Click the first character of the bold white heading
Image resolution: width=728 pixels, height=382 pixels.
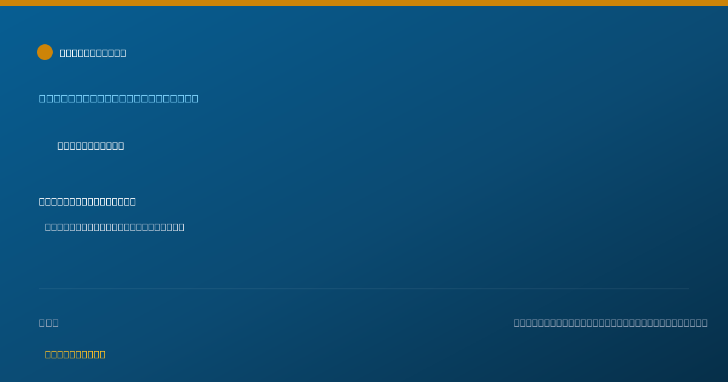42,201
